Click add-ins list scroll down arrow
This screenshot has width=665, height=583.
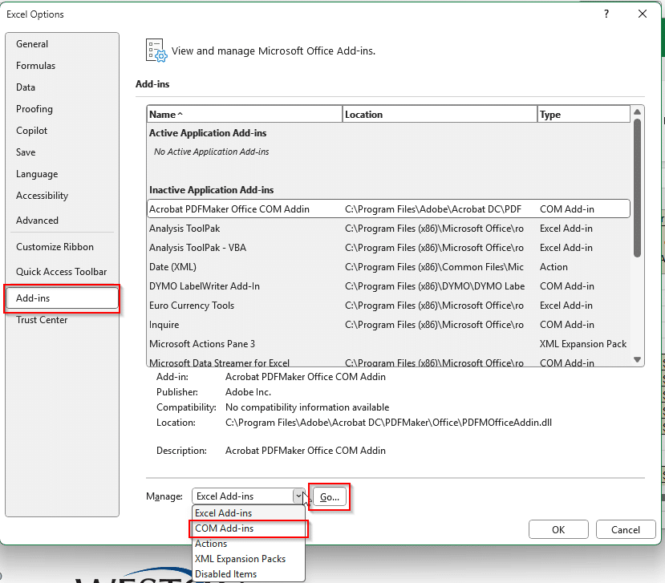coord(637,359)
